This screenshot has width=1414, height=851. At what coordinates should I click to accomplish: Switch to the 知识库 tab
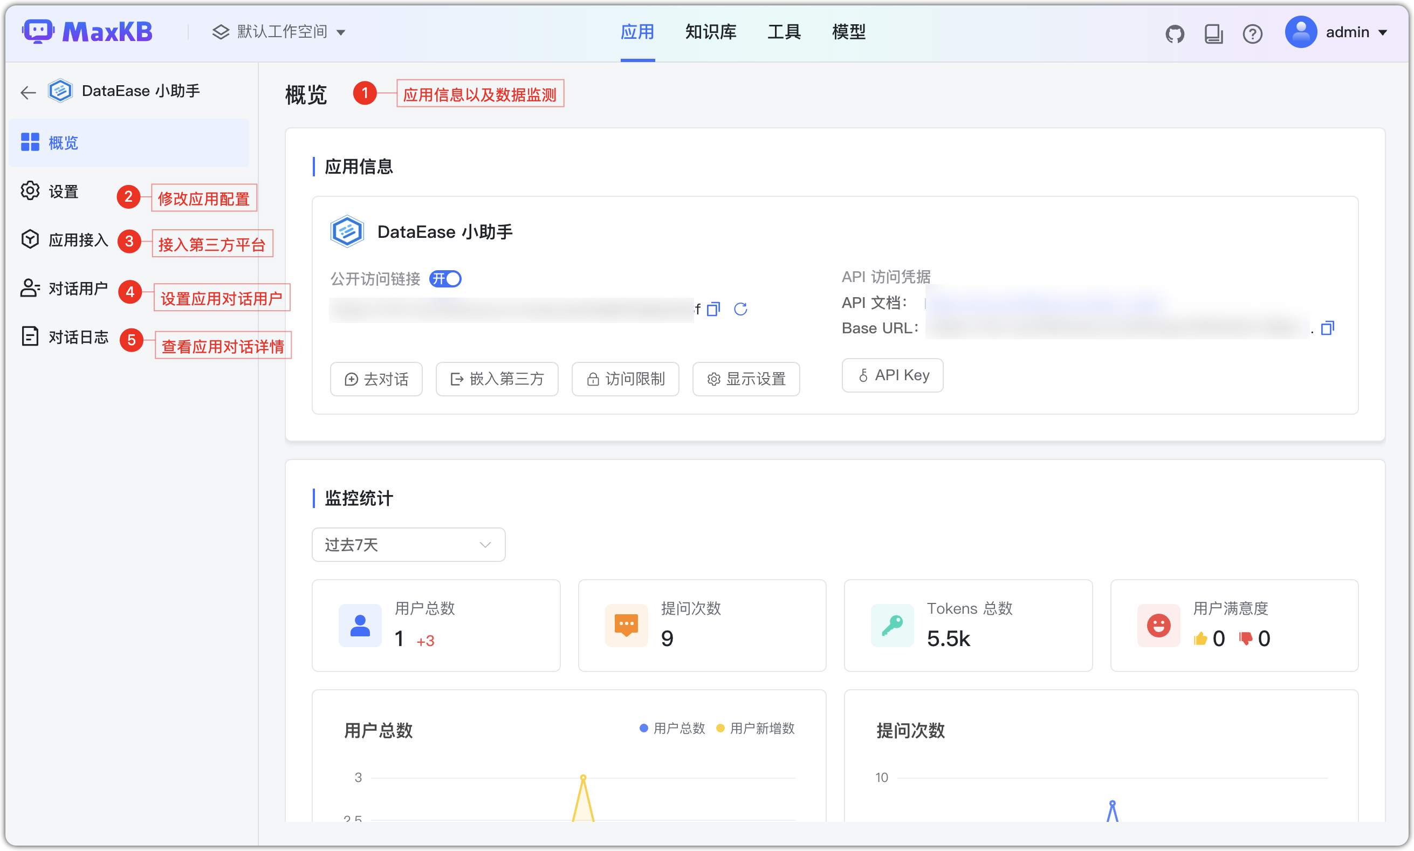pos(710,32)
